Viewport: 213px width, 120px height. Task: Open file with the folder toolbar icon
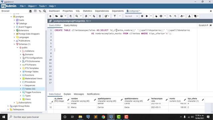pyautogui.click(x=57, y=16)
